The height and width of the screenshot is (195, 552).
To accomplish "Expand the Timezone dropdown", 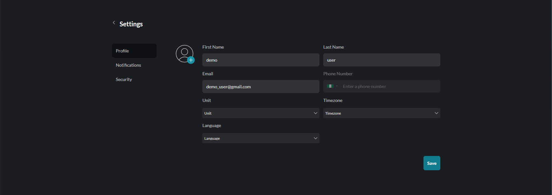I will click(379, 113).
